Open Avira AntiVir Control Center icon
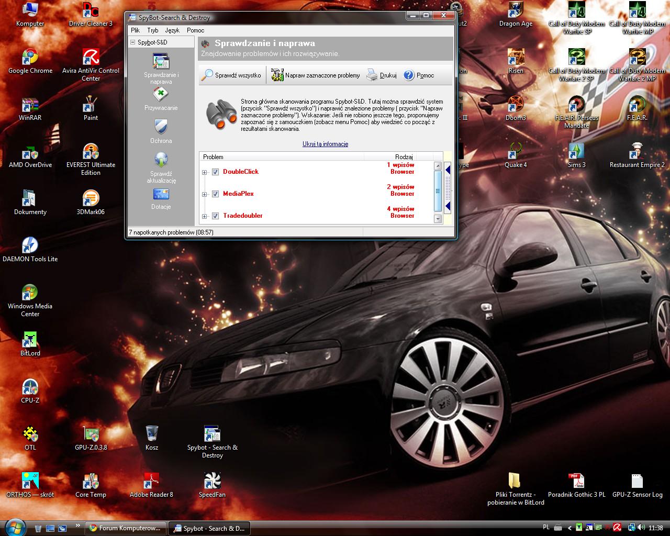 click(x=91, y=65)
